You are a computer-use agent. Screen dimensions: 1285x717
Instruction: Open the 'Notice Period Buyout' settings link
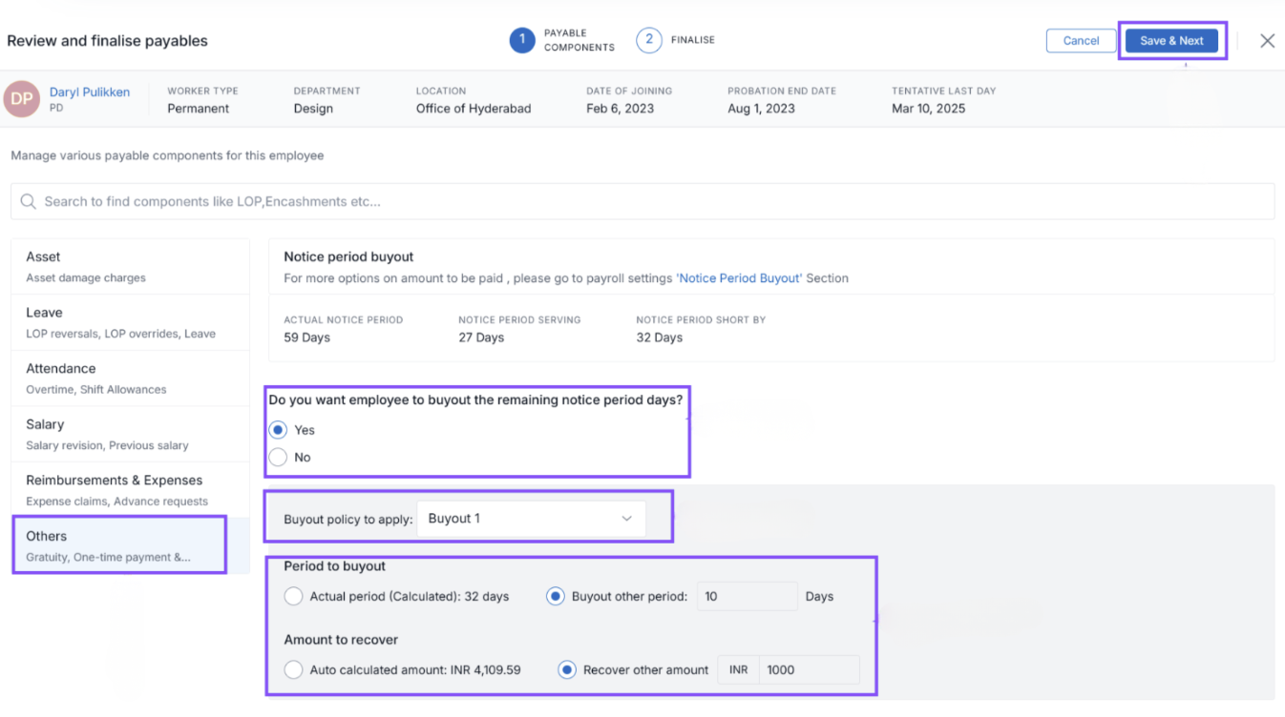(740, 278)
